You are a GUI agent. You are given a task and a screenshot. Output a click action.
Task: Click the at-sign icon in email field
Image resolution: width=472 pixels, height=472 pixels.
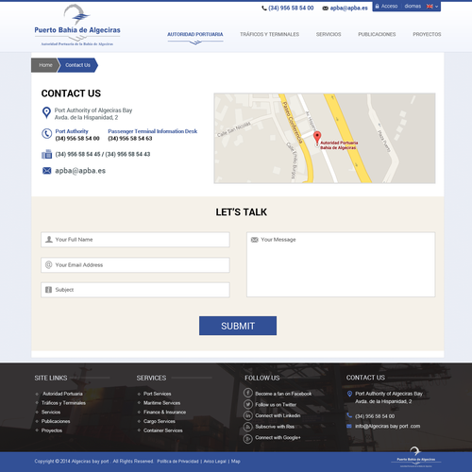pyautogui.click(x=48, y=264)
